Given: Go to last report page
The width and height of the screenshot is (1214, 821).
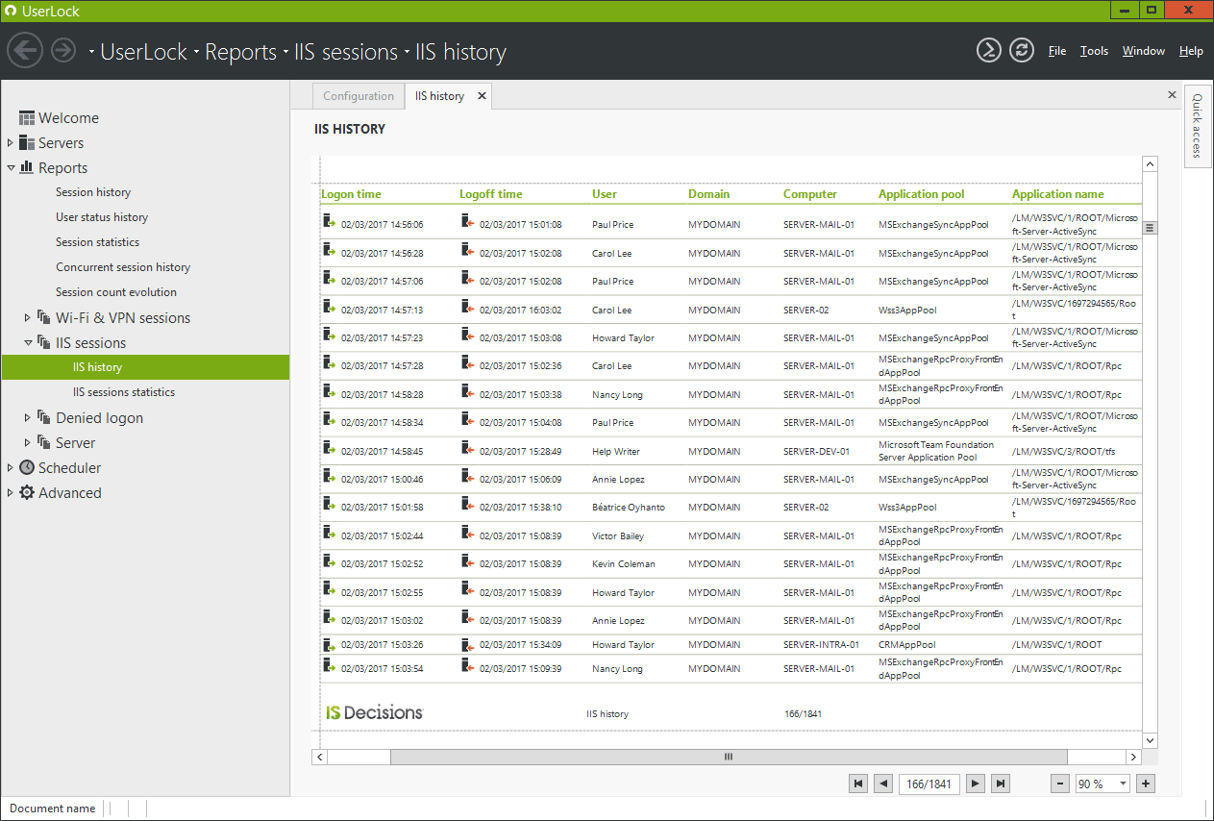Looking at the screenshot, I should coord(1001,784).
